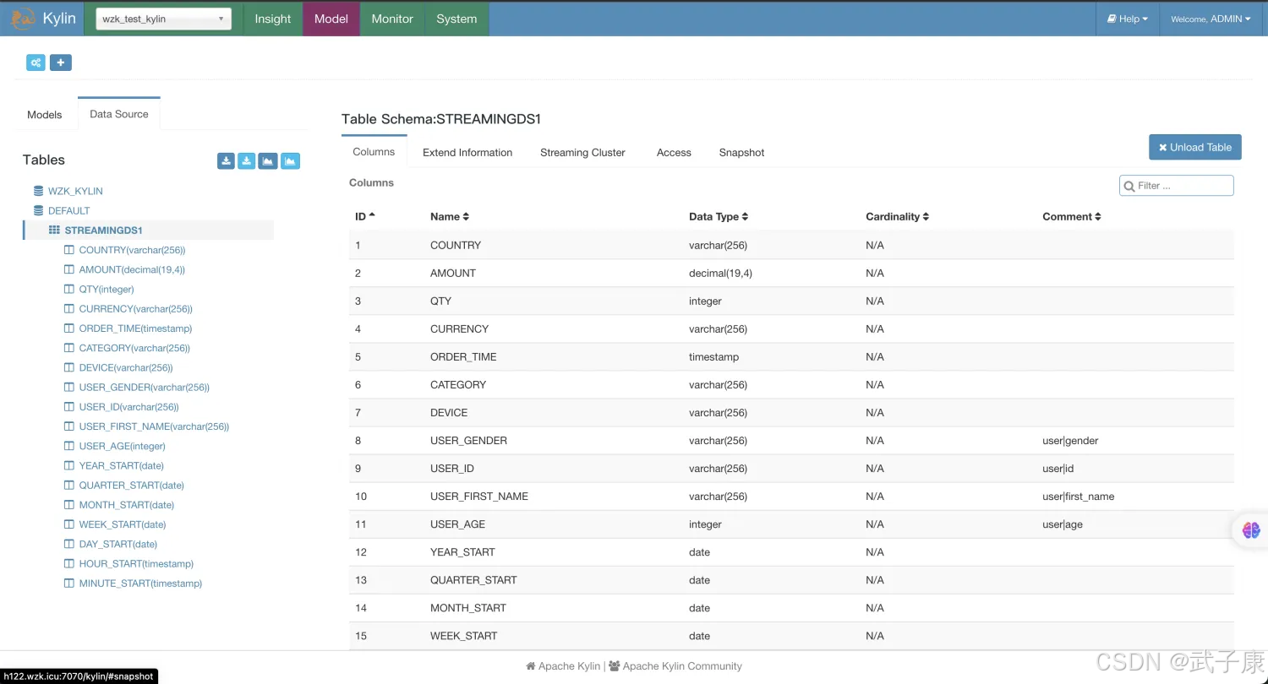Click the light blue streaming chart icon
This screenshot has width=1268, height=684.
tap(290, 161)
